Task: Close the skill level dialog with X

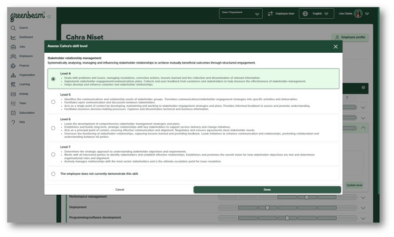Action: 336,46
